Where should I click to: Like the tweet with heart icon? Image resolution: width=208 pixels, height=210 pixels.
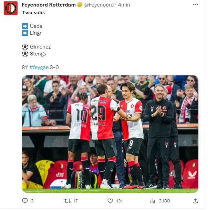tap(110, 201)
